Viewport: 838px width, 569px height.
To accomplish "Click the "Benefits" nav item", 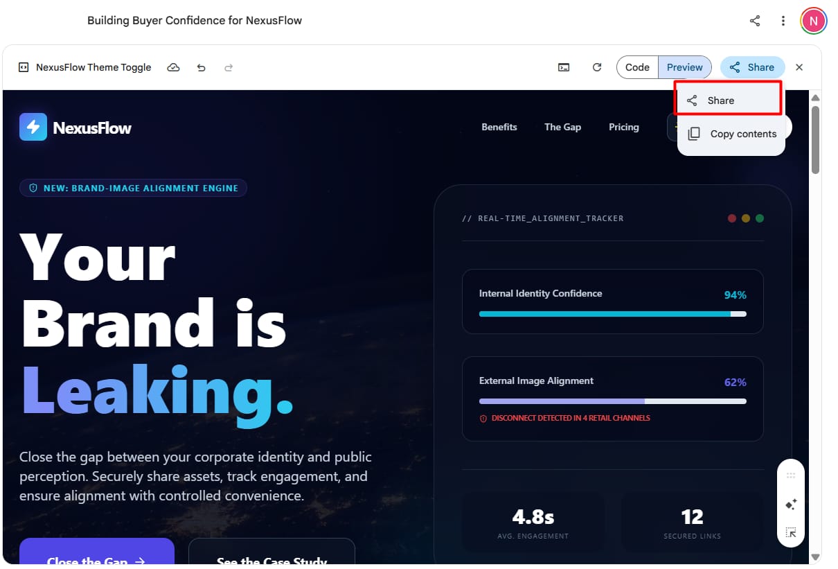I will (499, 127).
